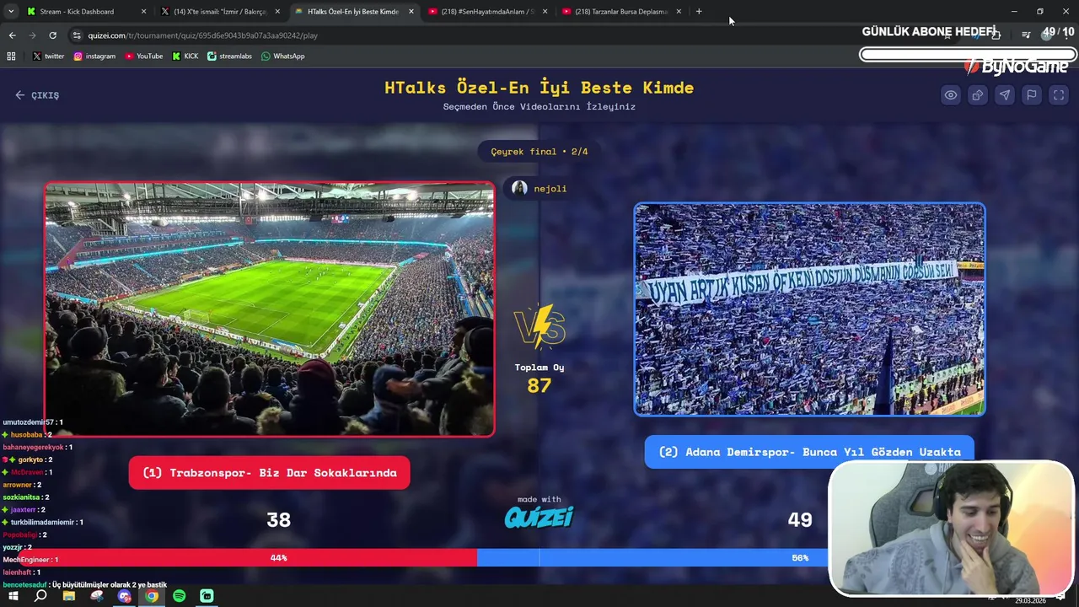Open the Snipping Tool taskbar icon
This screenshot has height=607, width=1079.
[97, 596]
